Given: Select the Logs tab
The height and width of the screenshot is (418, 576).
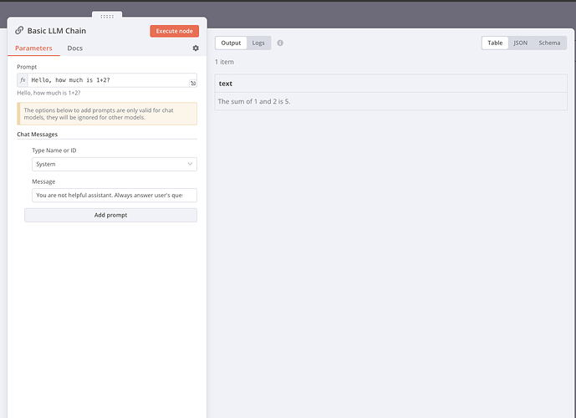Looking at the screenshot, I should click(x=258, y=43).
